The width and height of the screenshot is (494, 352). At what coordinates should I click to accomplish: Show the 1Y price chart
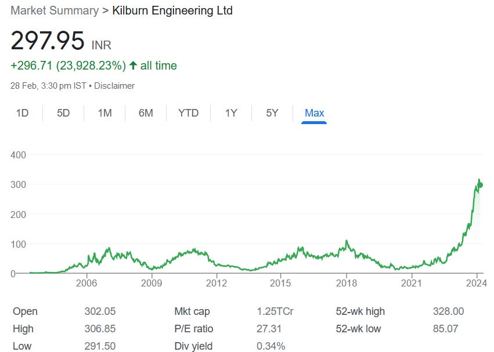(x=231, y=113)
